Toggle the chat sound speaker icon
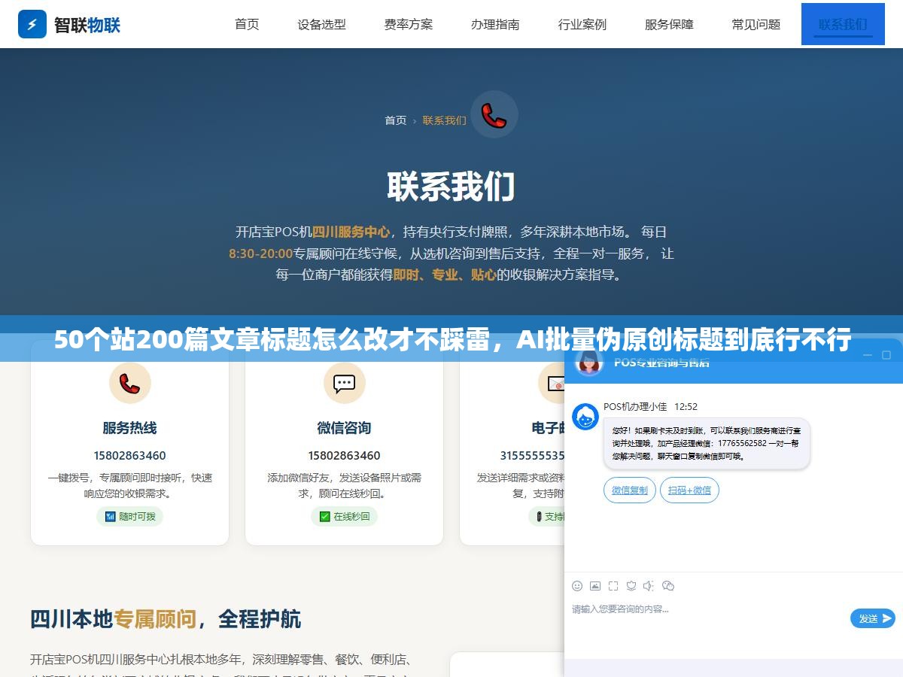Image resolution: width=903 pixels, height=677 pixels. point(649,586)
